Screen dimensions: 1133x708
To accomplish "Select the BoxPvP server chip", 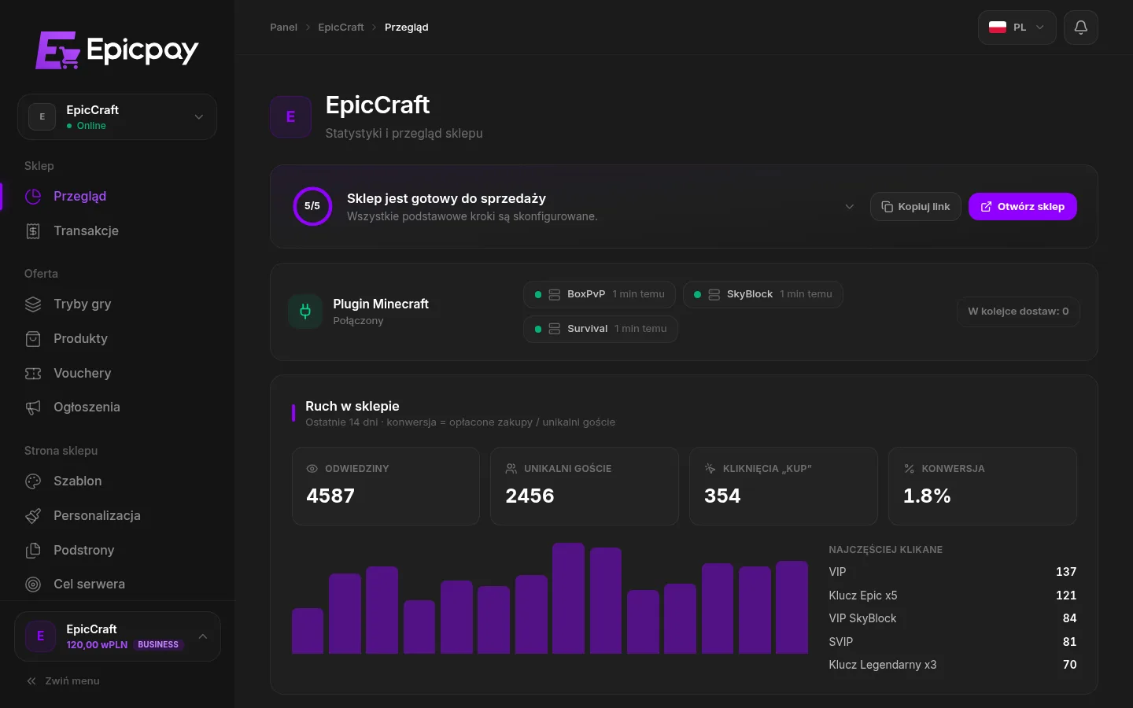I will tap(600, 294).
